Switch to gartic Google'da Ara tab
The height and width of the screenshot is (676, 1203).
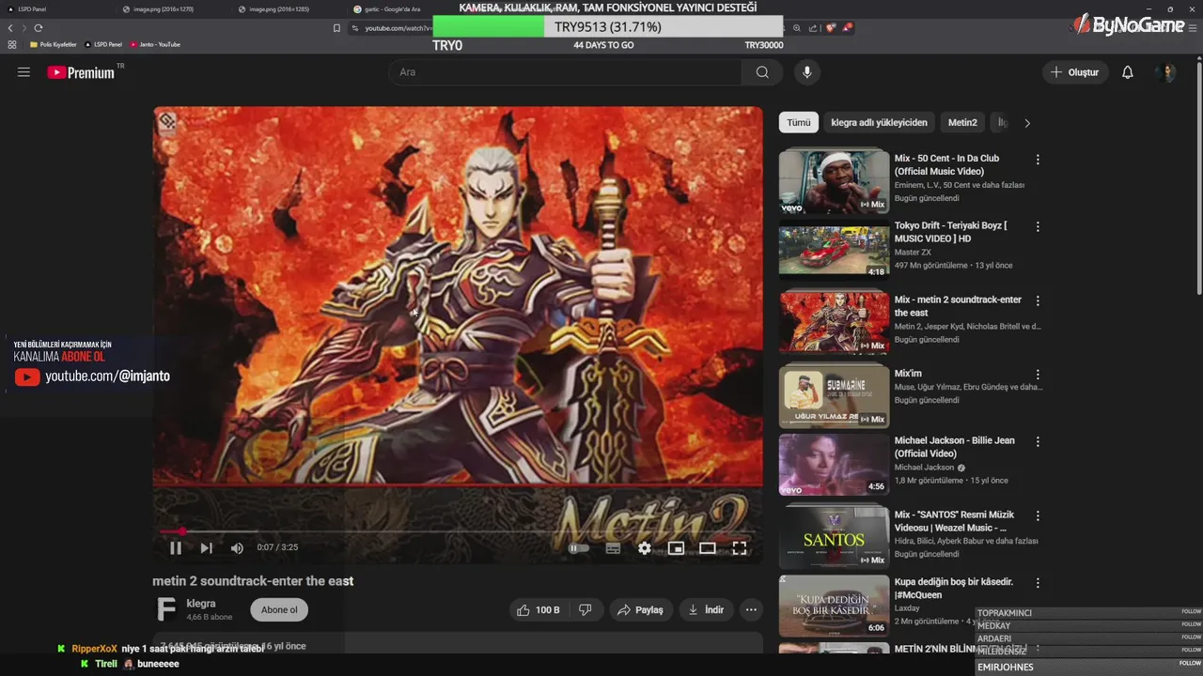tap(393, 9)
